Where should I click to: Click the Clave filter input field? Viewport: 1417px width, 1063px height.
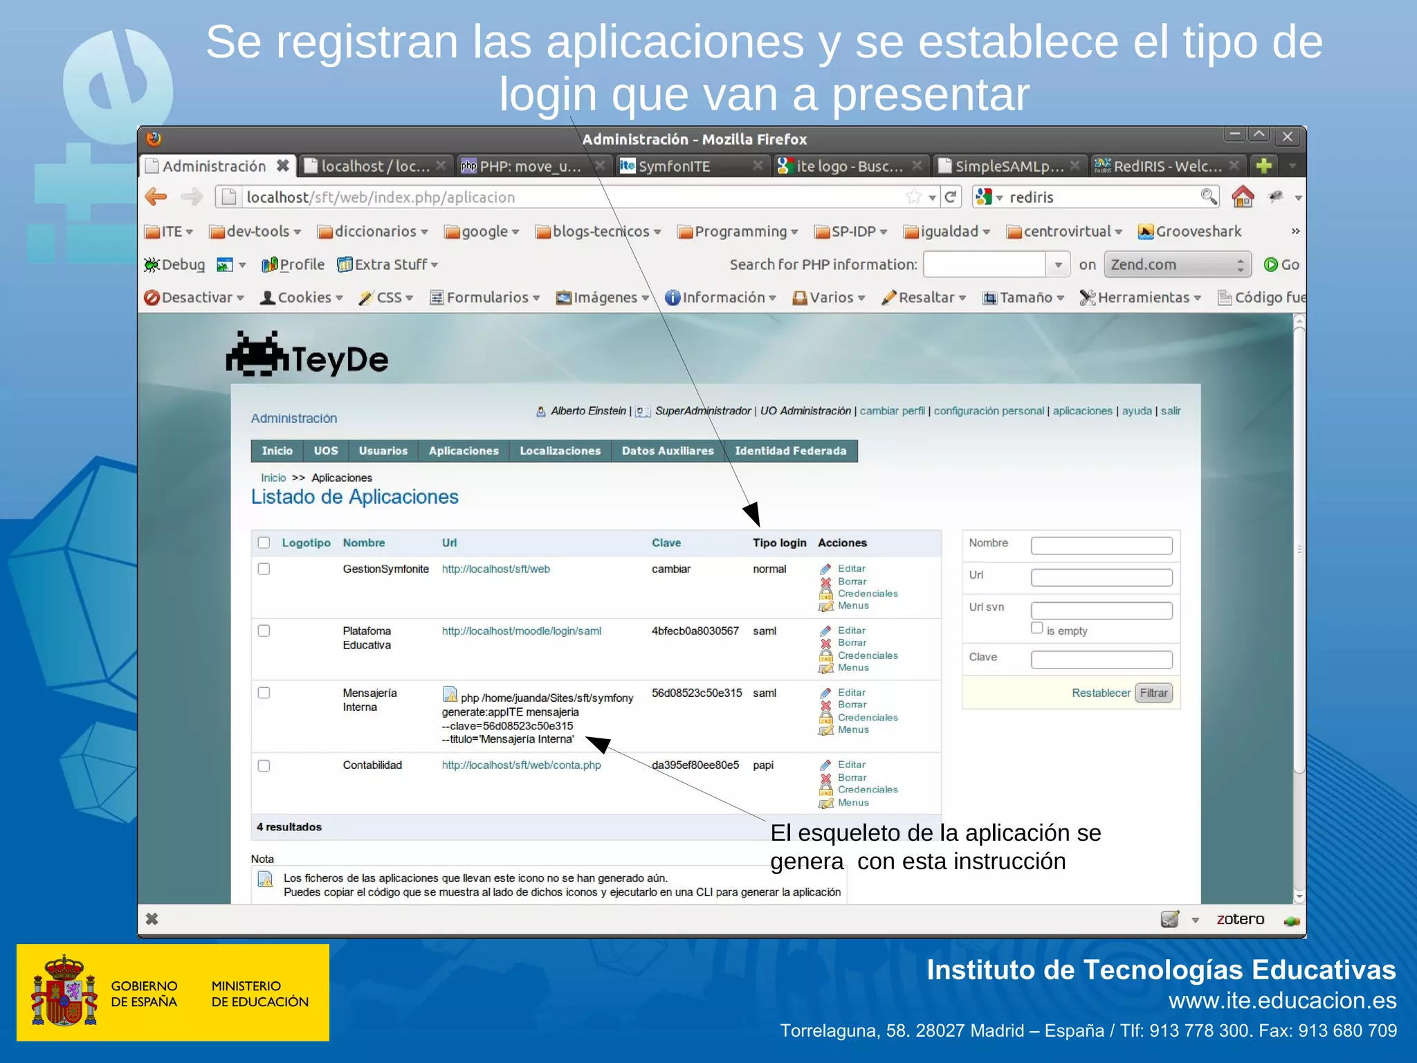(x=1101, y=660)
